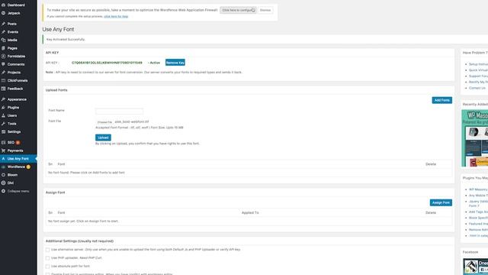
Task: Click the Users person icon
Action: [3, 115]
